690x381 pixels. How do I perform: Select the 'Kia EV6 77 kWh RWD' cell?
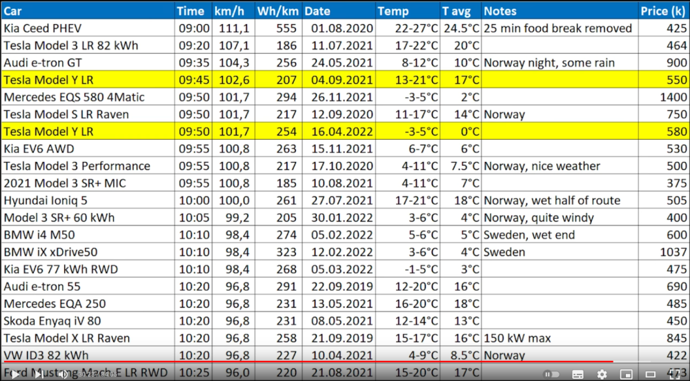coord(88,269)
